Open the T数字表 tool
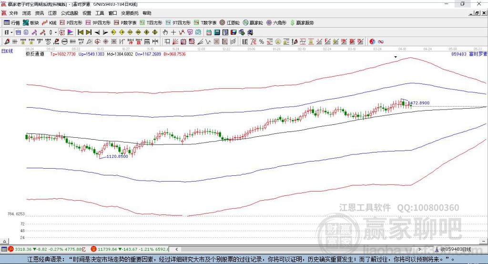 click(x=205, y=23)
